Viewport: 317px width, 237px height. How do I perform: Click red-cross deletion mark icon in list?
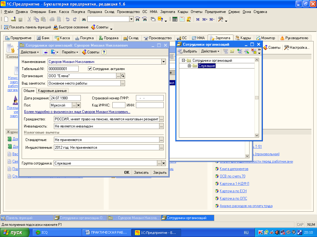(254, 51)
